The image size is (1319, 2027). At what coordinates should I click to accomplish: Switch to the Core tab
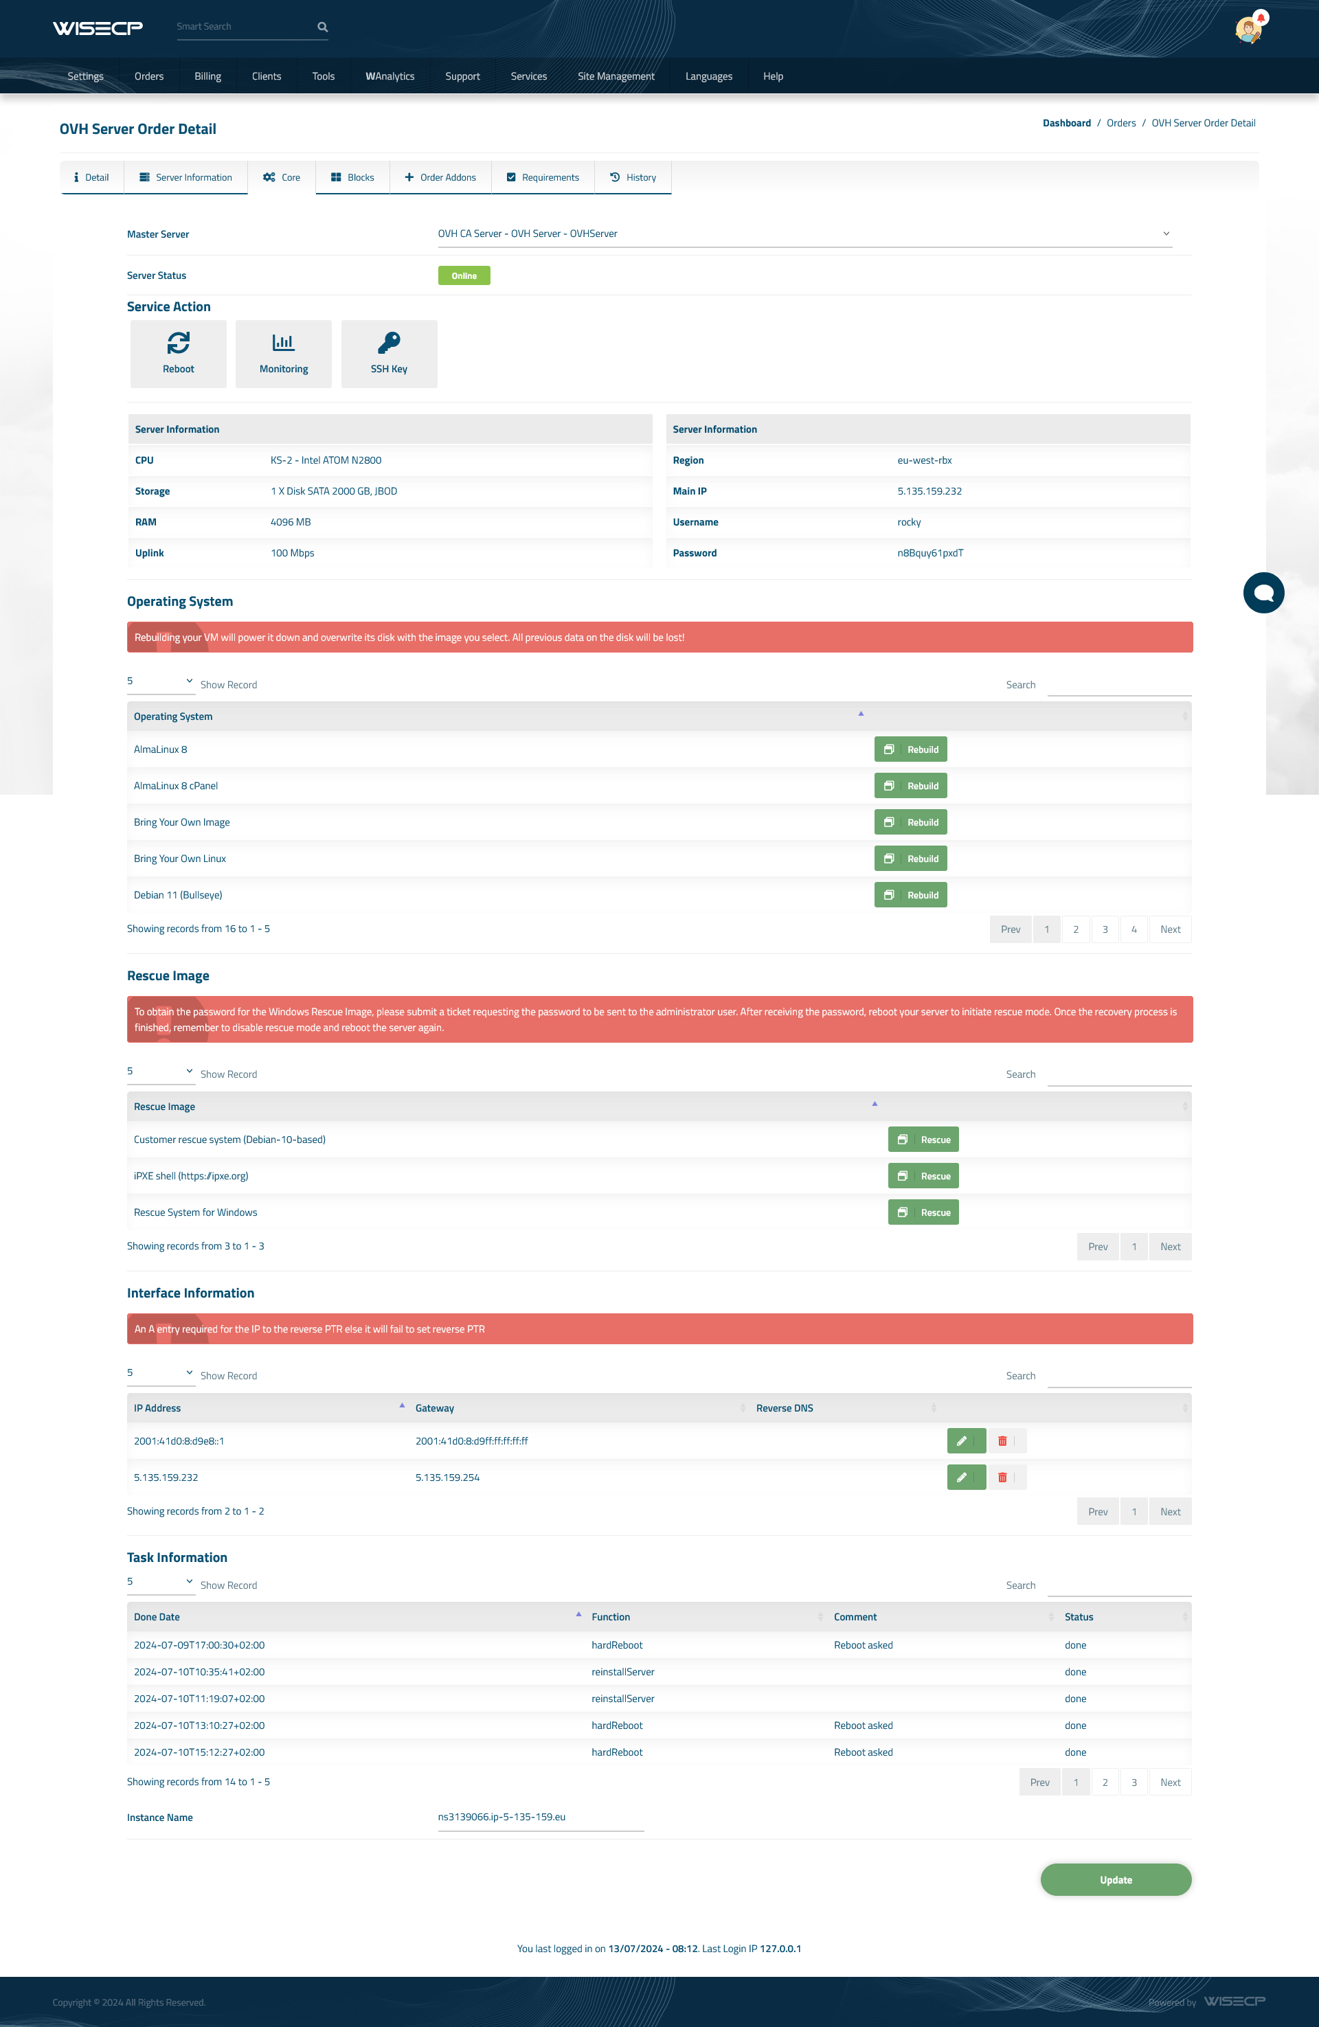281,177
